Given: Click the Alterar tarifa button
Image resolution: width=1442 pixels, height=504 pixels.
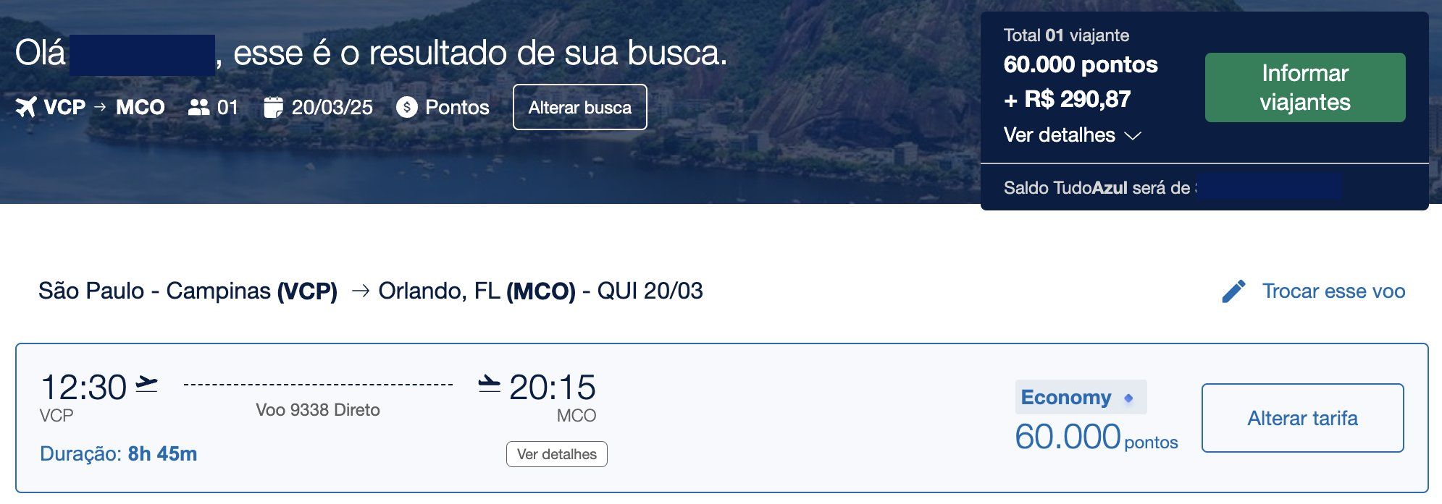Looking at the screenshot, I should click(1302, 418).
